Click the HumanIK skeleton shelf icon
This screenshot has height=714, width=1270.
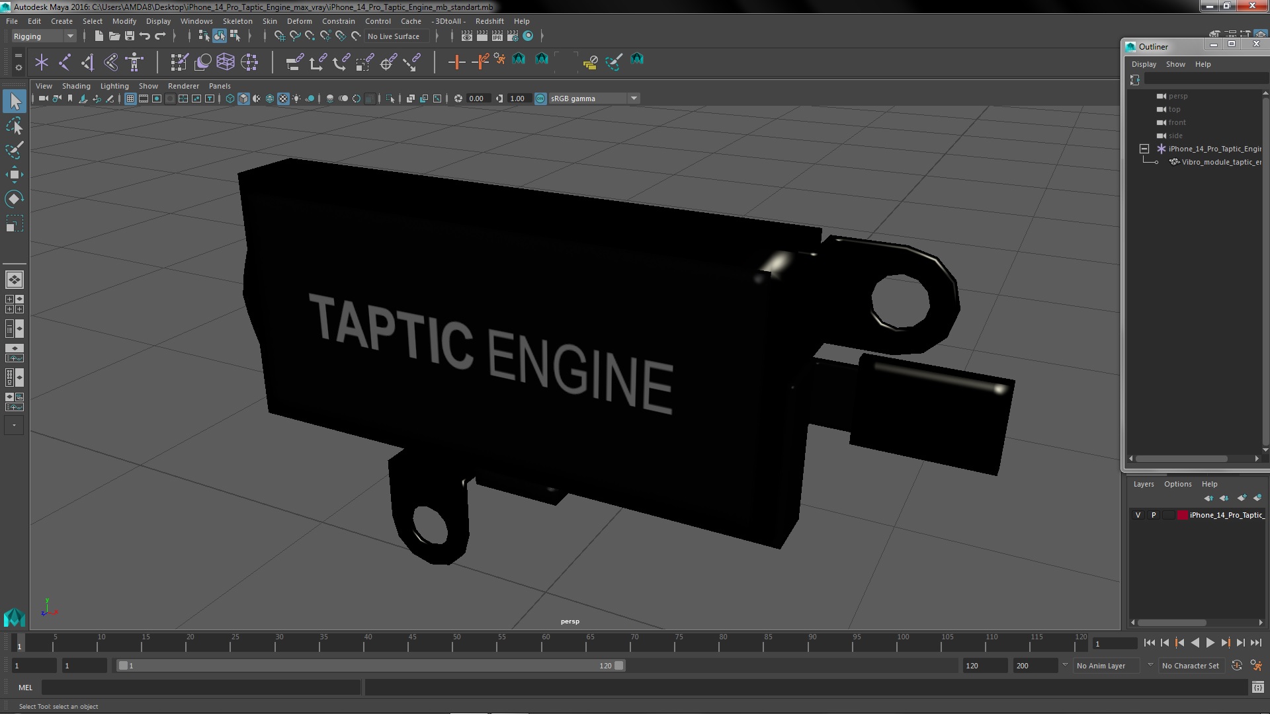click(x=135, y=62)
